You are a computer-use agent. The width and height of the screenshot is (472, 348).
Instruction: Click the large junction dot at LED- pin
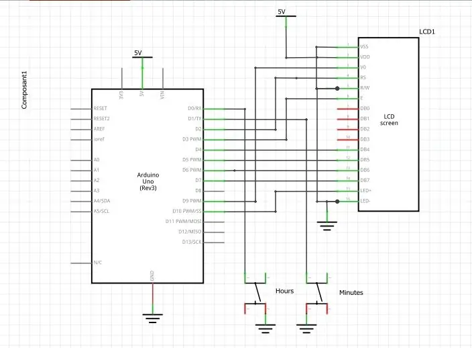[x=337, y=202]
